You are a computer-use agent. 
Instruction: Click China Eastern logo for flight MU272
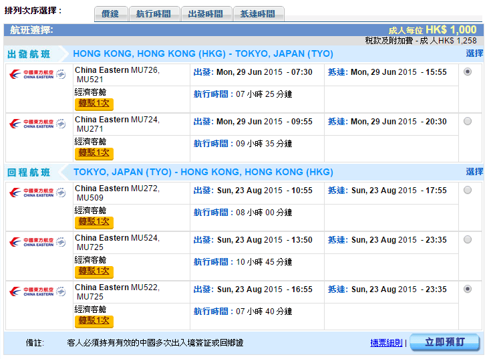37,192
